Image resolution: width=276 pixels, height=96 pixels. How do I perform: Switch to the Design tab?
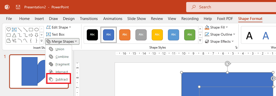point(69,19)
